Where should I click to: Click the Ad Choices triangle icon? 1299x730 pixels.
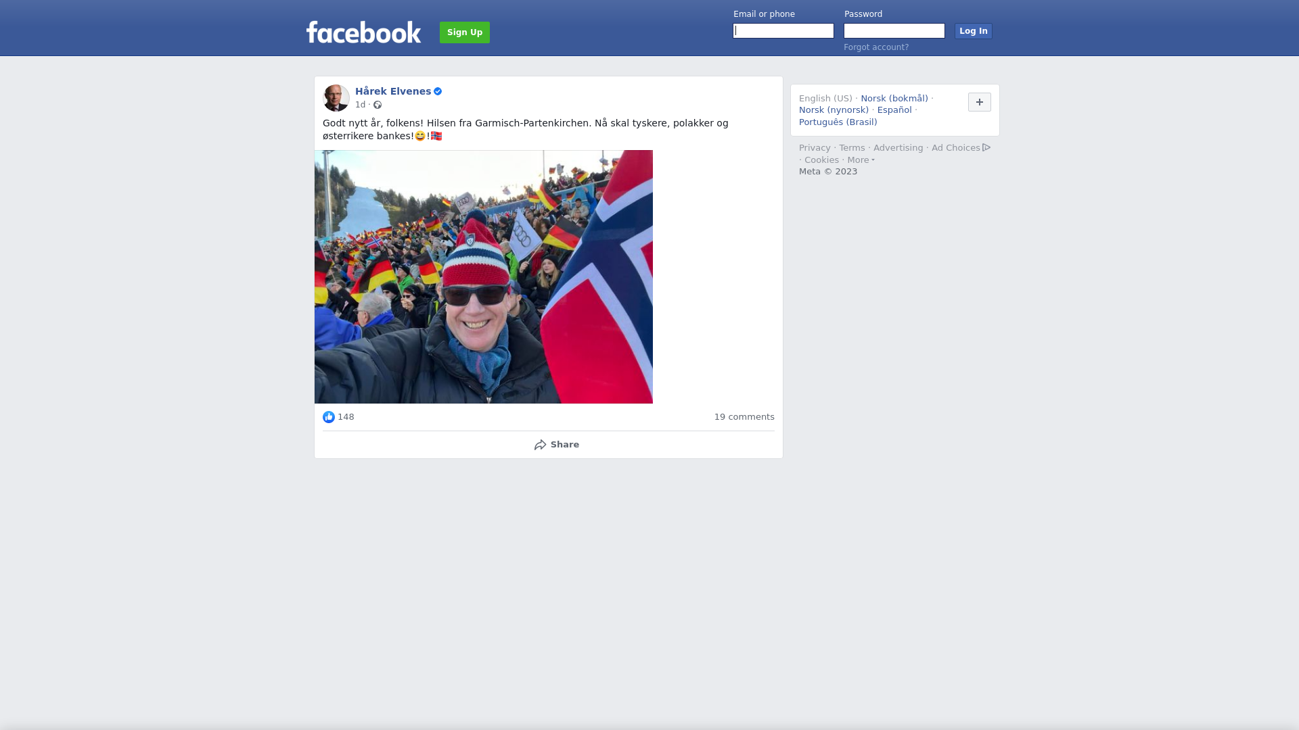coord(986,147)
